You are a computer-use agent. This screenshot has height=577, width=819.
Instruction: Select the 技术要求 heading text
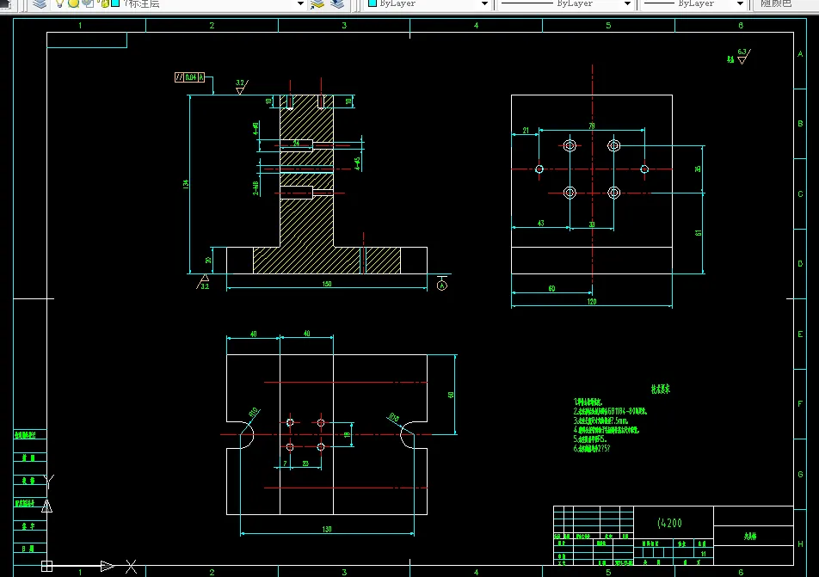(x=660, y=389)
